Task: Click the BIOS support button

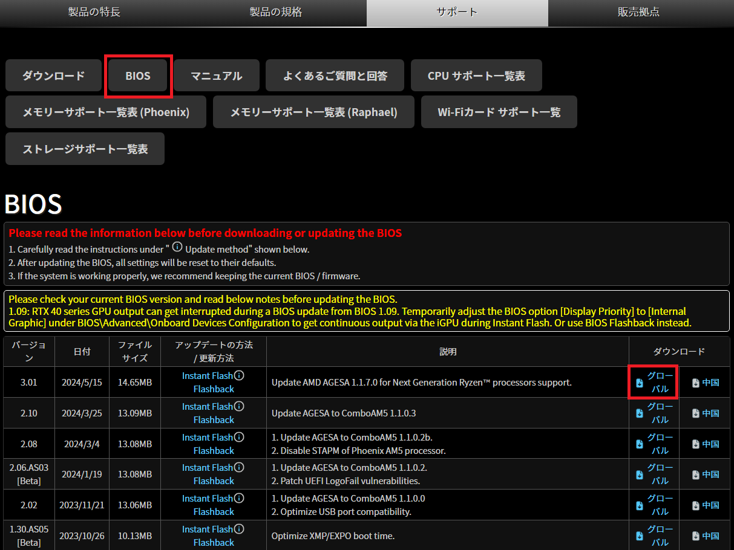Action: 138,76
